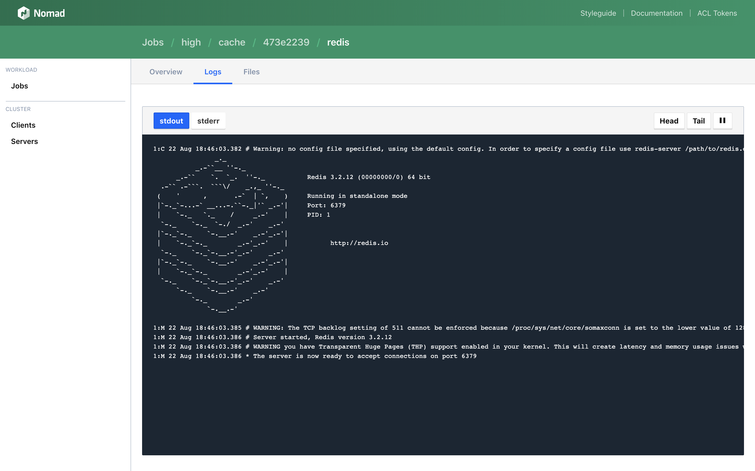Open the ACL Tokens page
The width and height of the screenshot is (755, 471).
[717, 13]
